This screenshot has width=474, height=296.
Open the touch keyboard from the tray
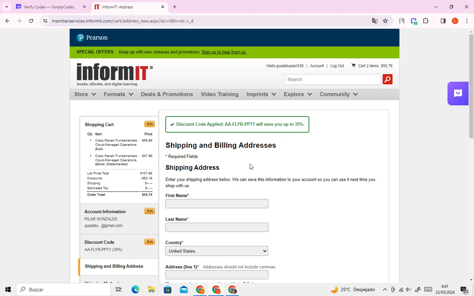pos(428,289)
